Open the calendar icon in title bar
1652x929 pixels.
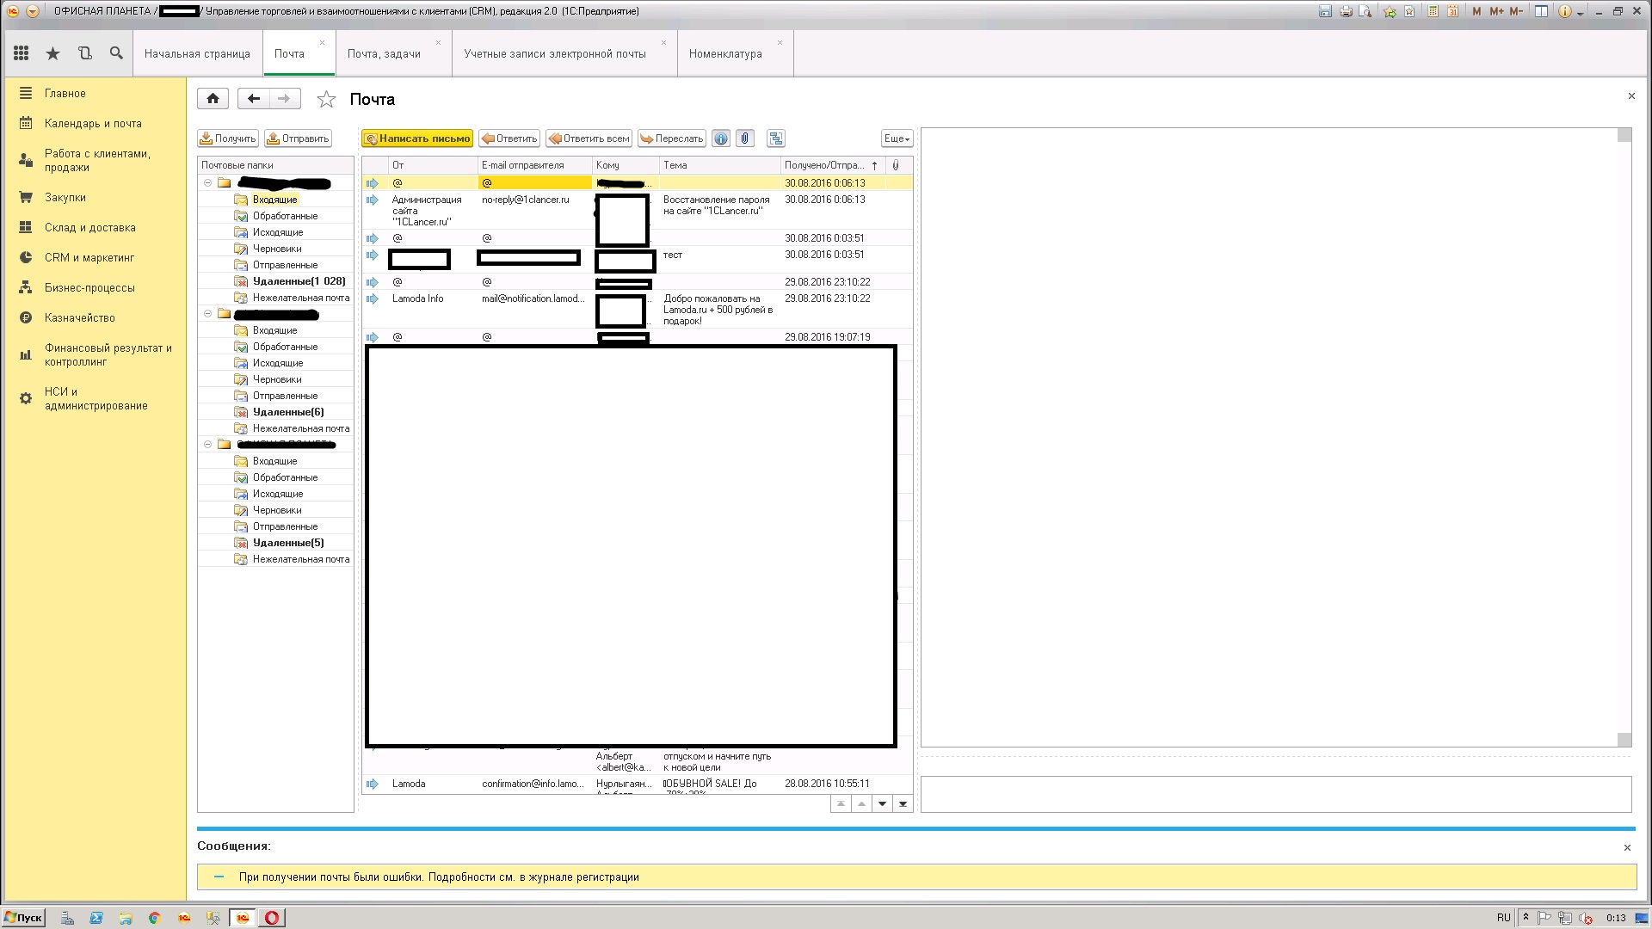click(x=1452, y=11)
